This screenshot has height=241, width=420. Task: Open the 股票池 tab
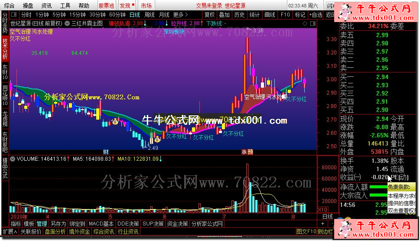pyautogui.click(x=106, y=6)
